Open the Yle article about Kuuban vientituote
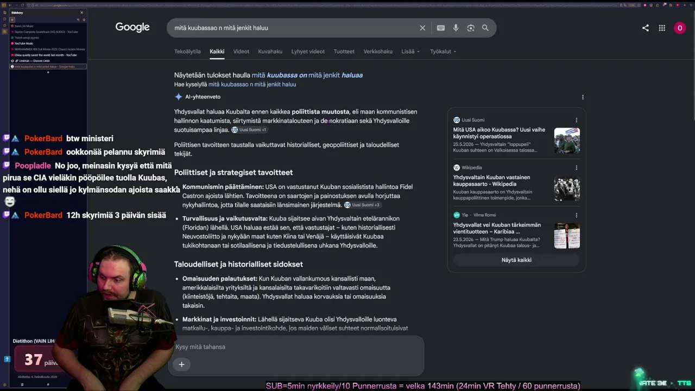The image size is (695, 391). [x=497, y=228]
